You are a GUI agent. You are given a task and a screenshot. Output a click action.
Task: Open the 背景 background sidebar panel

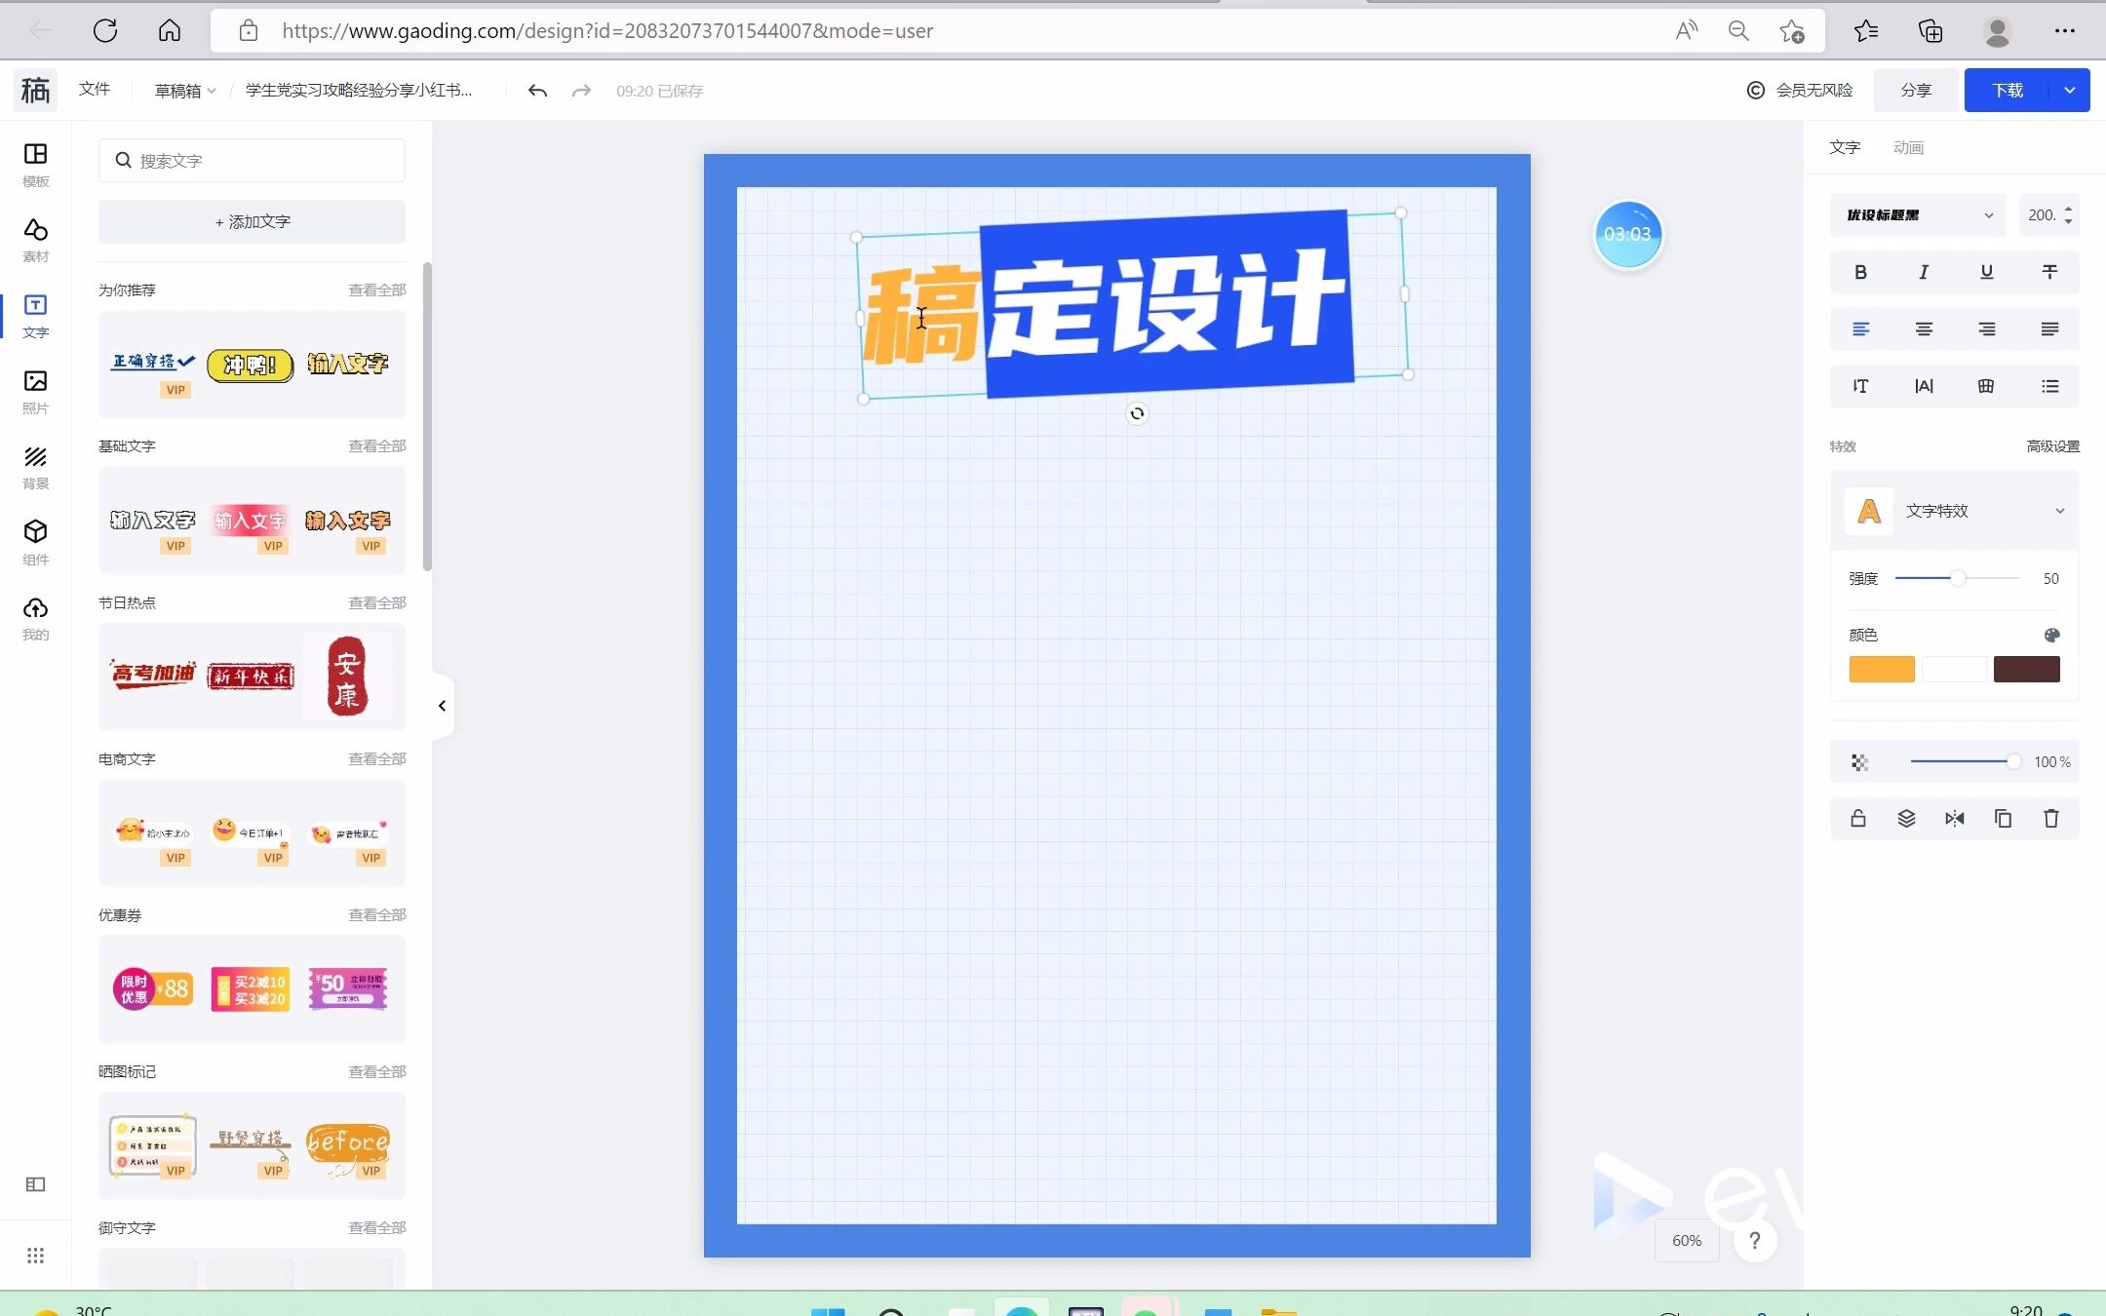(x=35, y=468)
